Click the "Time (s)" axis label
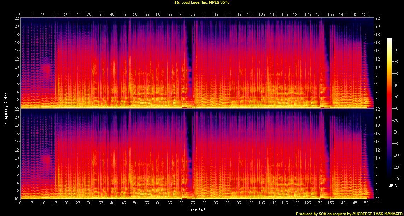The height and width of the screenshot is (216, 404). point(196,209)
